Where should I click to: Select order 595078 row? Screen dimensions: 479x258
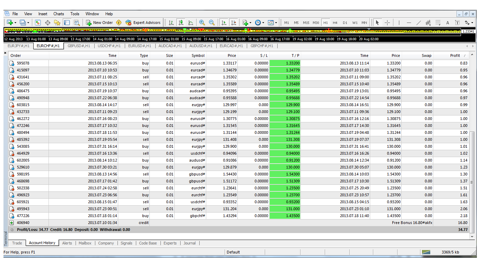coord(238,63)
